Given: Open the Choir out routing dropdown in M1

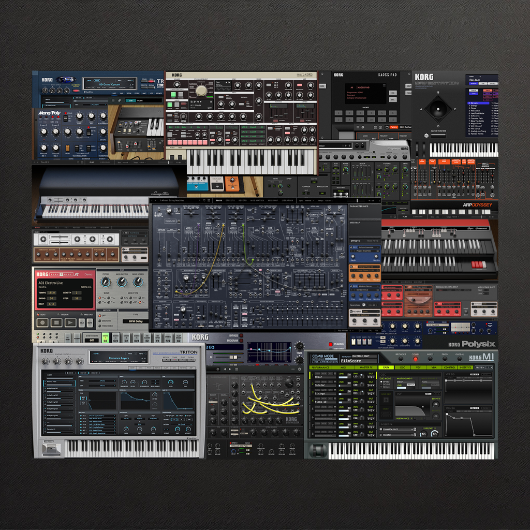Looking at the screenshot, I should 371,377.
